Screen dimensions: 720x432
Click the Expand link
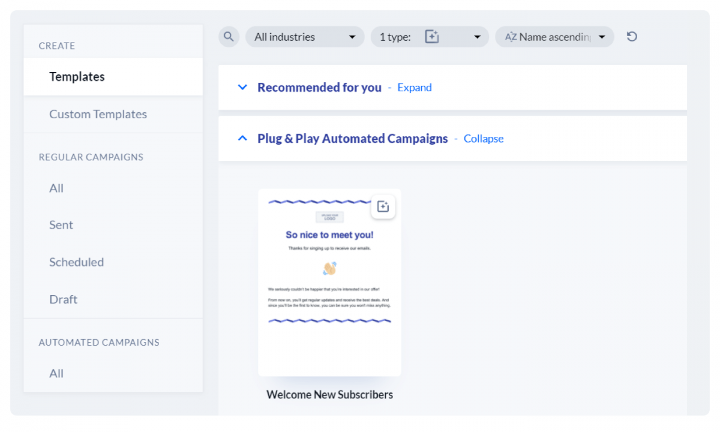[x=414, y=88]
